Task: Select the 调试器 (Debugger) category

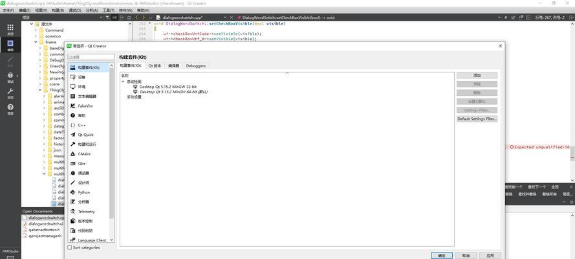Action: click(x=88, y=173)
